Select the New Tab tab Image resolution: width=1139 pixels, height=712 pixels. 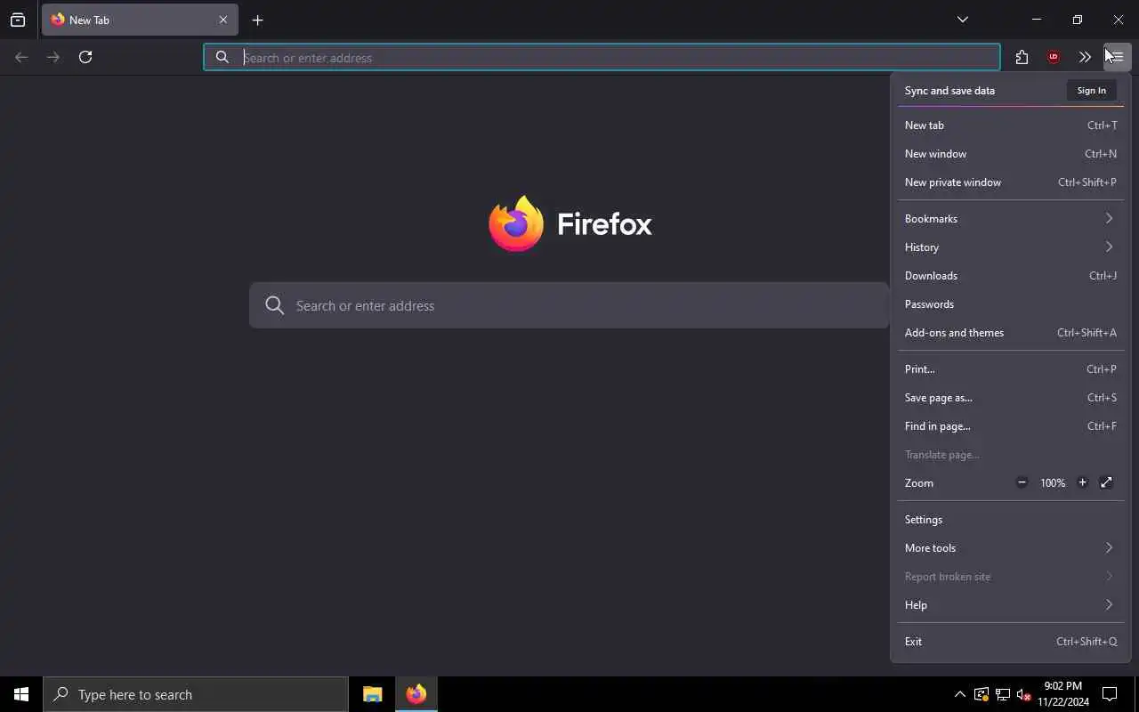click(140, 20)
